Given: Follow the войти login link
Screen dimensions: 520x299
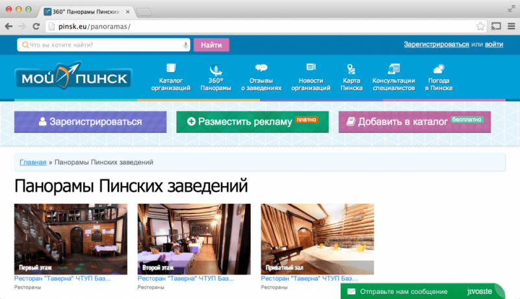Looking at the screenshot, I should [494, 45].
